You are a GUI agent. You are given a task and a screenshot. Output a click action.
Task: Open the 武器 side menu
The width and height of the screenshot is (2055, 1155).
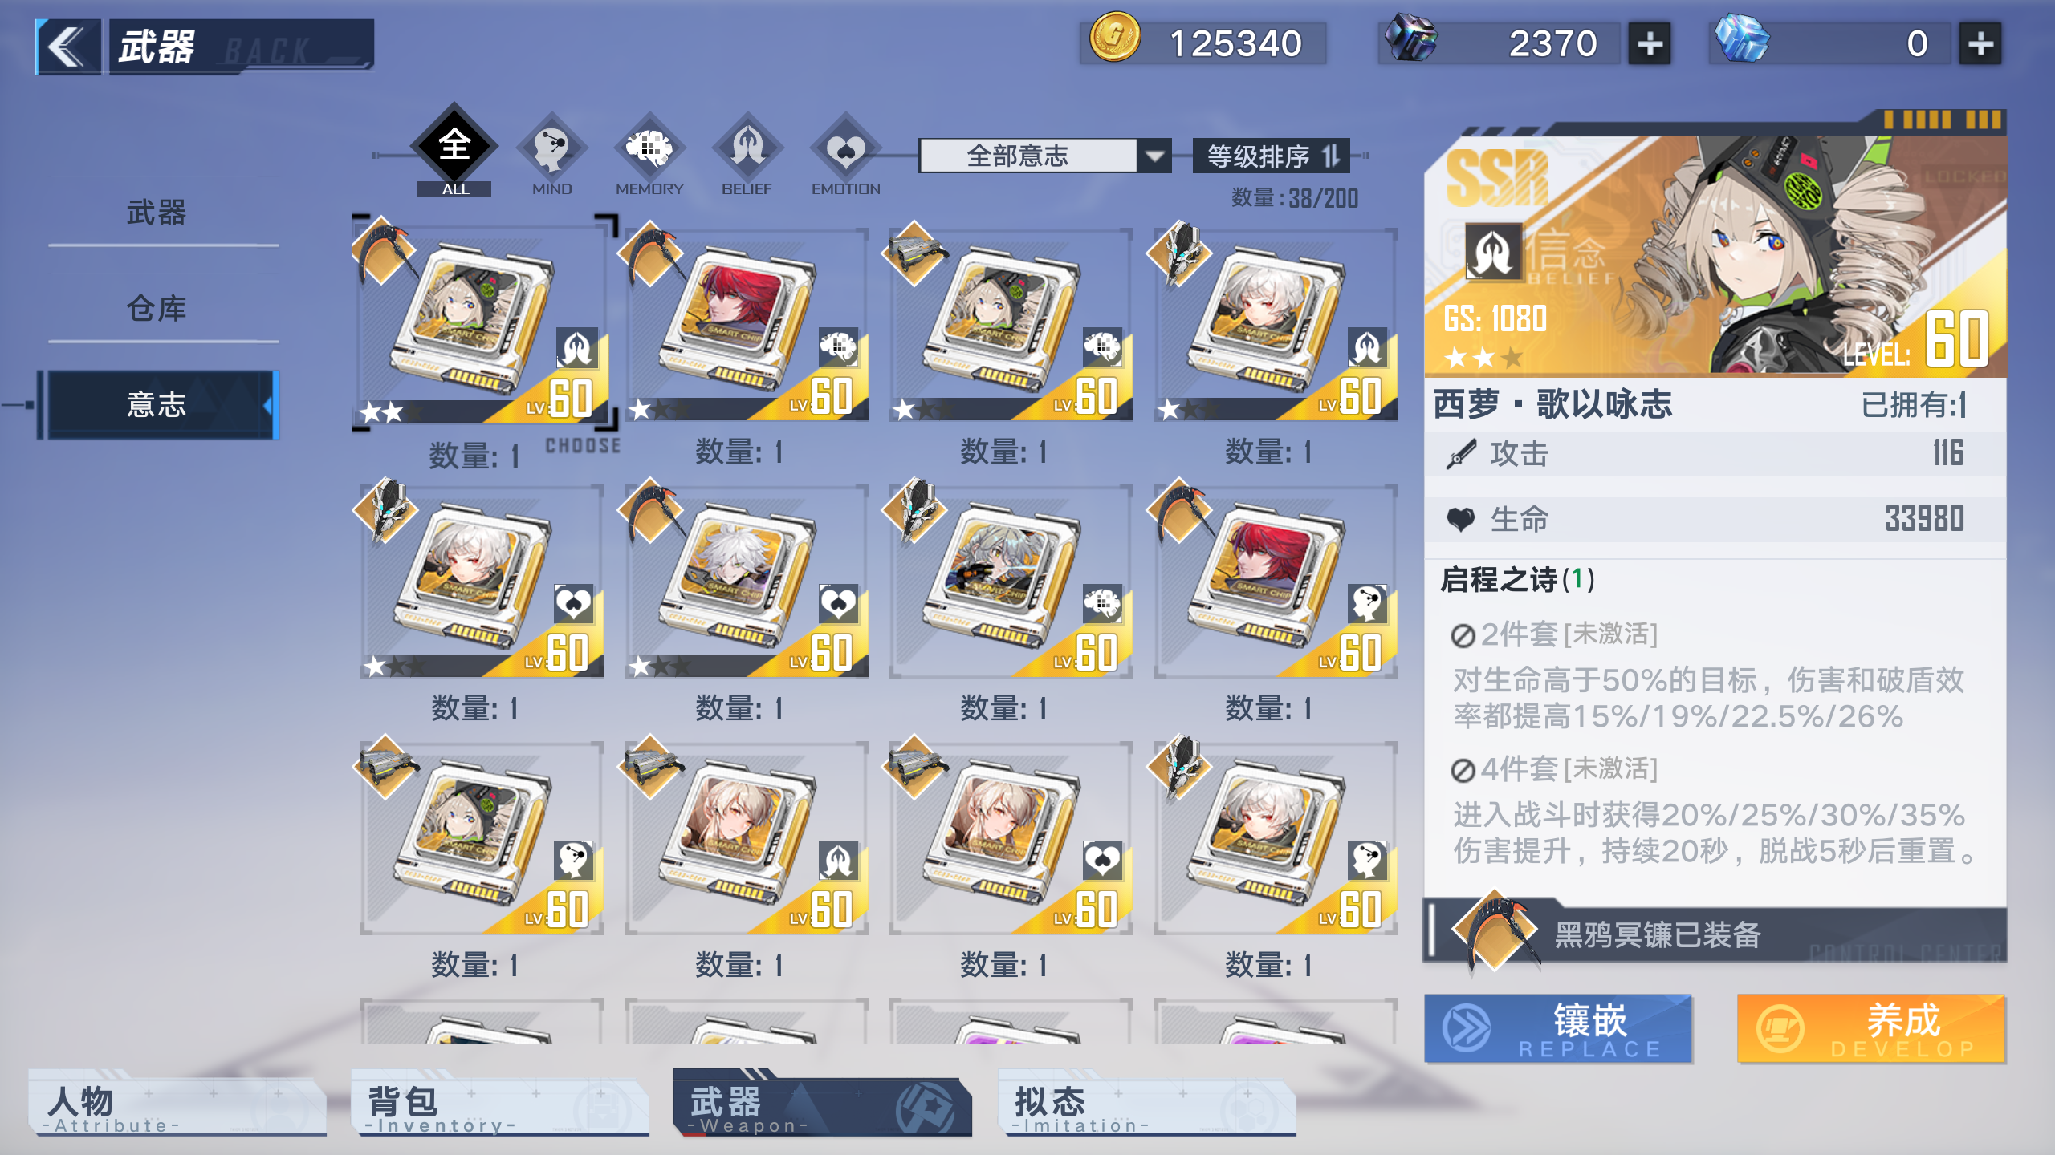[157, 213]
